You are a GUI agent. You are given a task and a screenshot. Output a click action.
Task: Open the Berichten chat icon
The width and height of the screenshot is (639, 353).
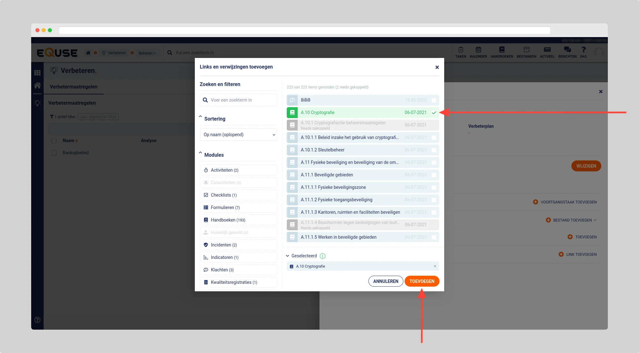click(x=567, y=50)
